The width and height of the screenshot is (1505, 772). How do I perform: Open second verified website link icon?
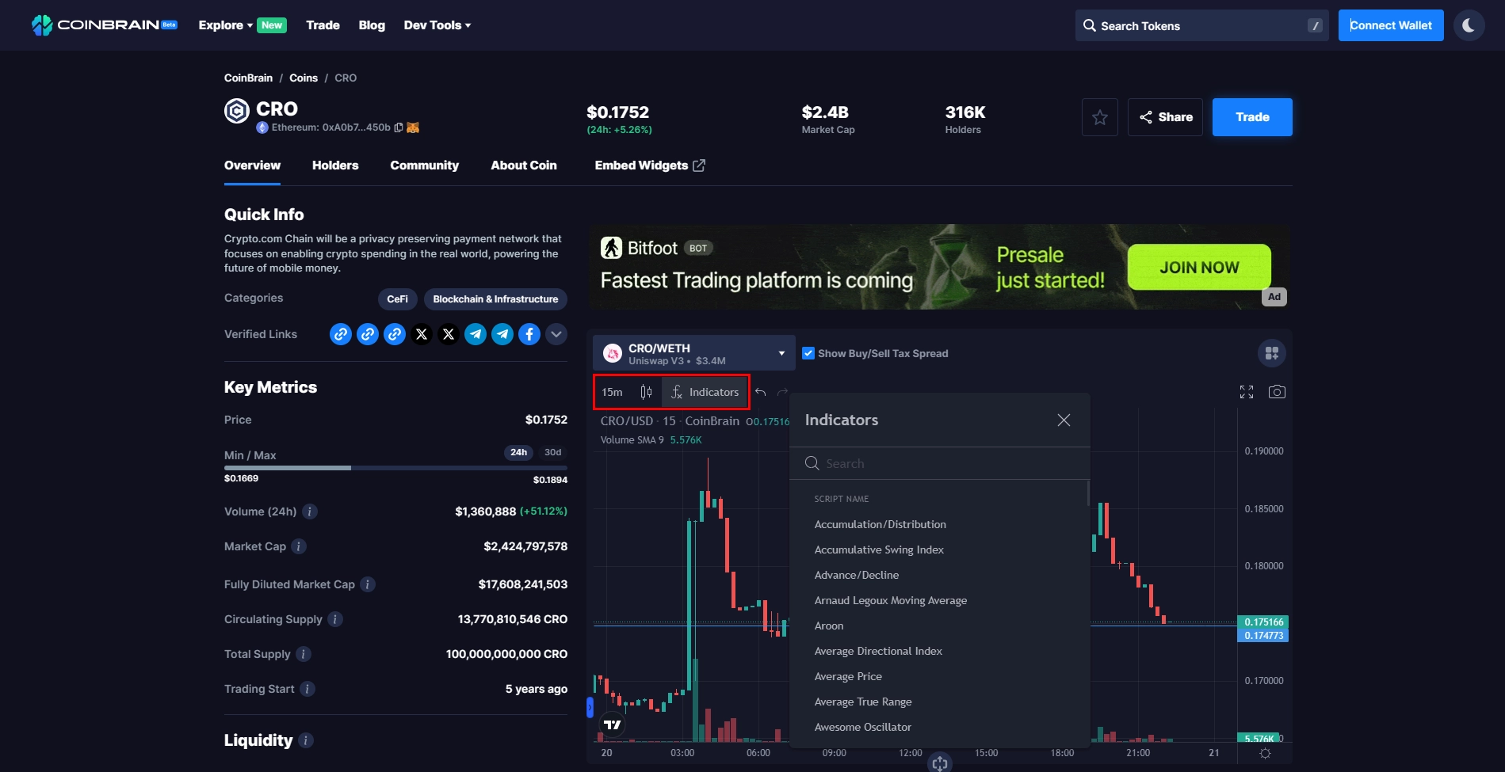368,334
